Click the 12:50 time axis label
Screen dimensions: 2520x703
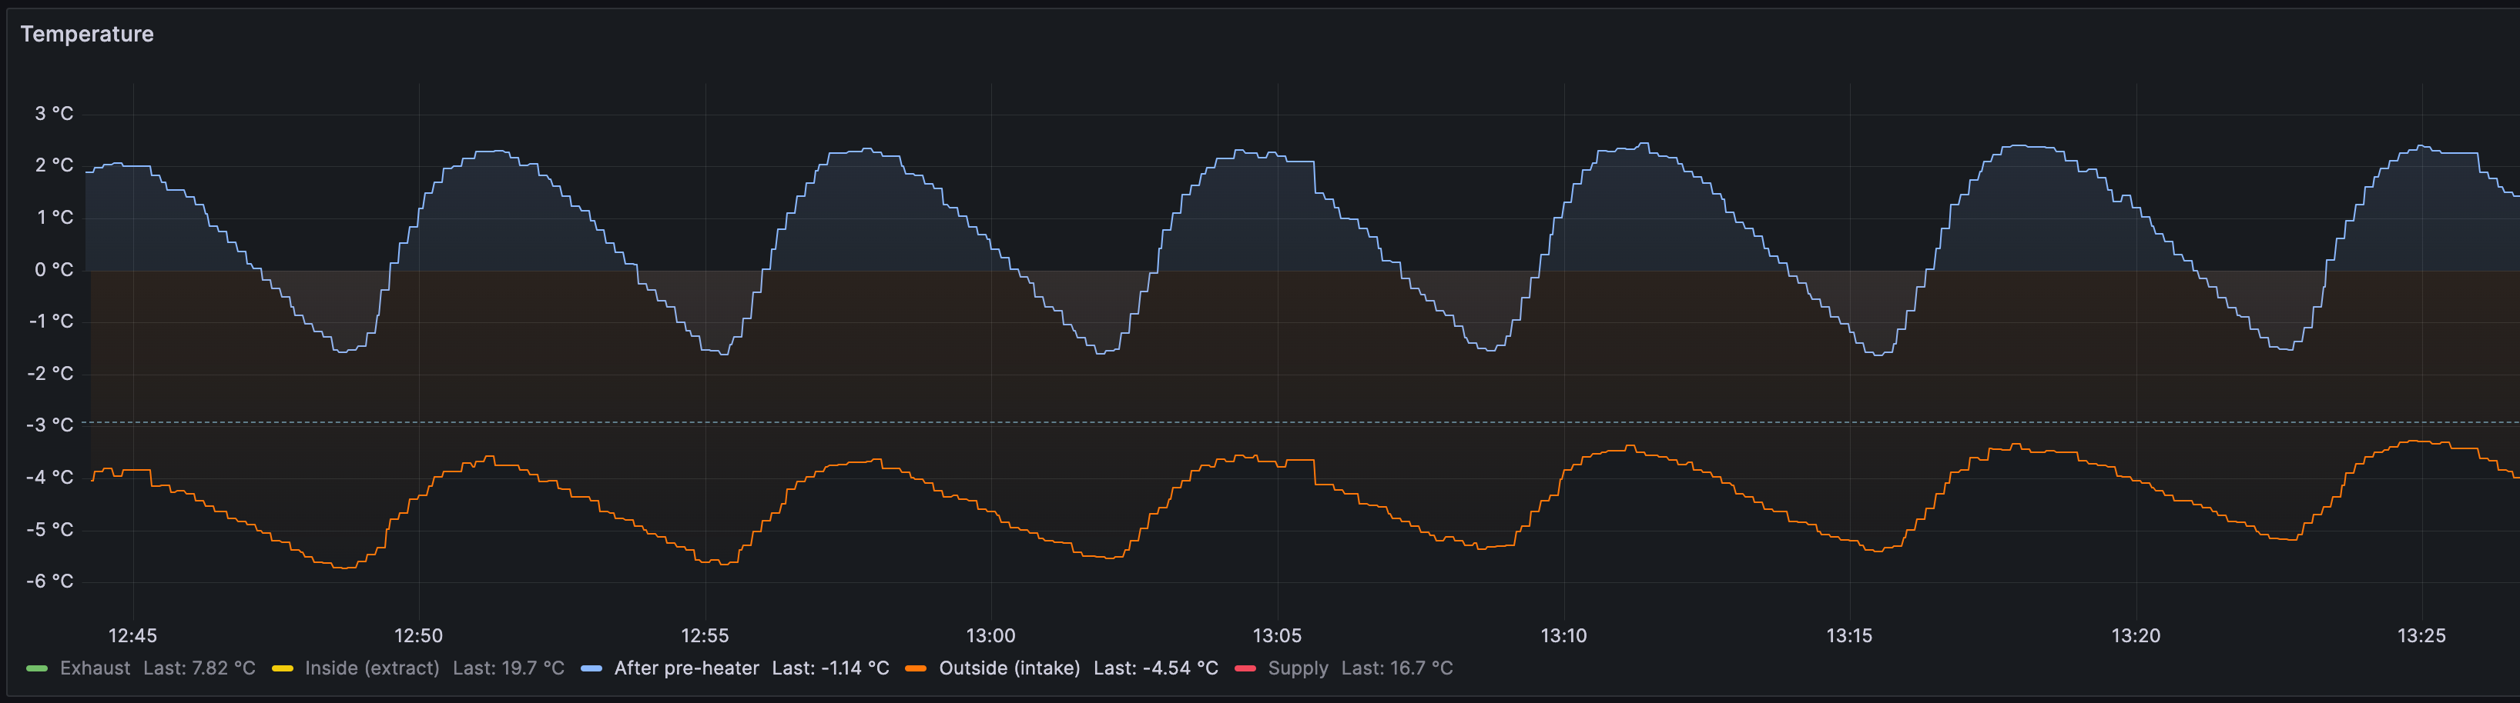click(419, 635)
